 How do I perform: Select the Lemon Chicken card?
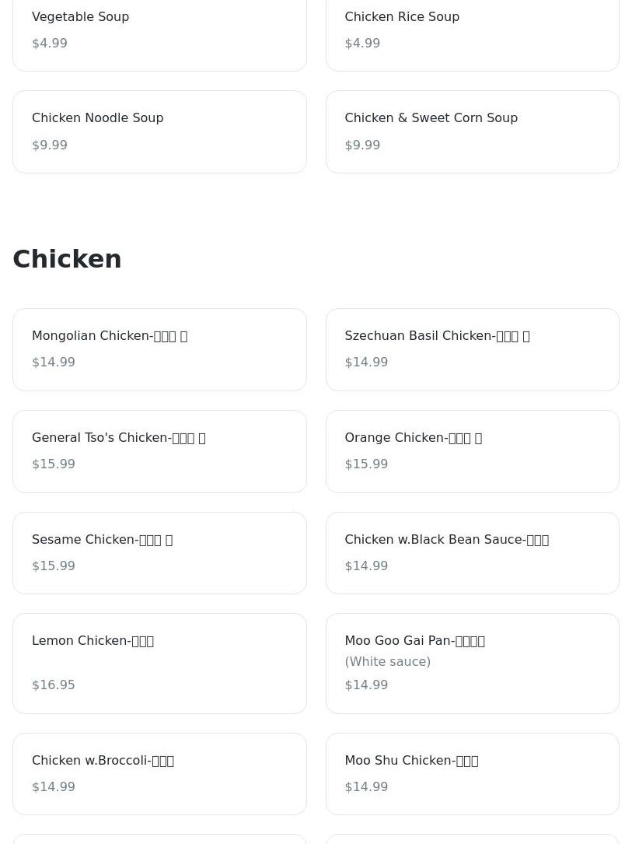[x=159, y=664]
